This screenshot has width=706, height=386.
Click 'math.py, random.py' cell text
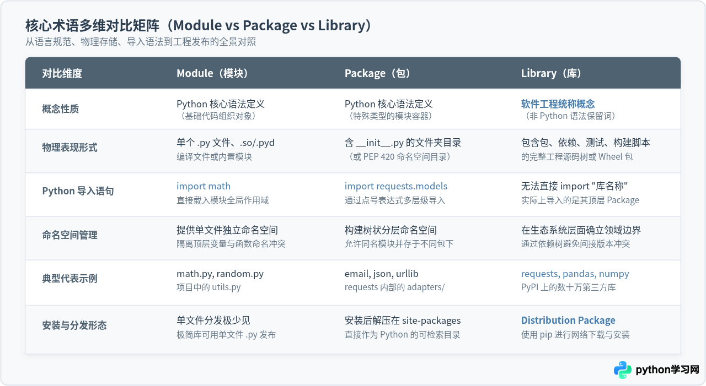pyautogui.click(x=220, y=274)
